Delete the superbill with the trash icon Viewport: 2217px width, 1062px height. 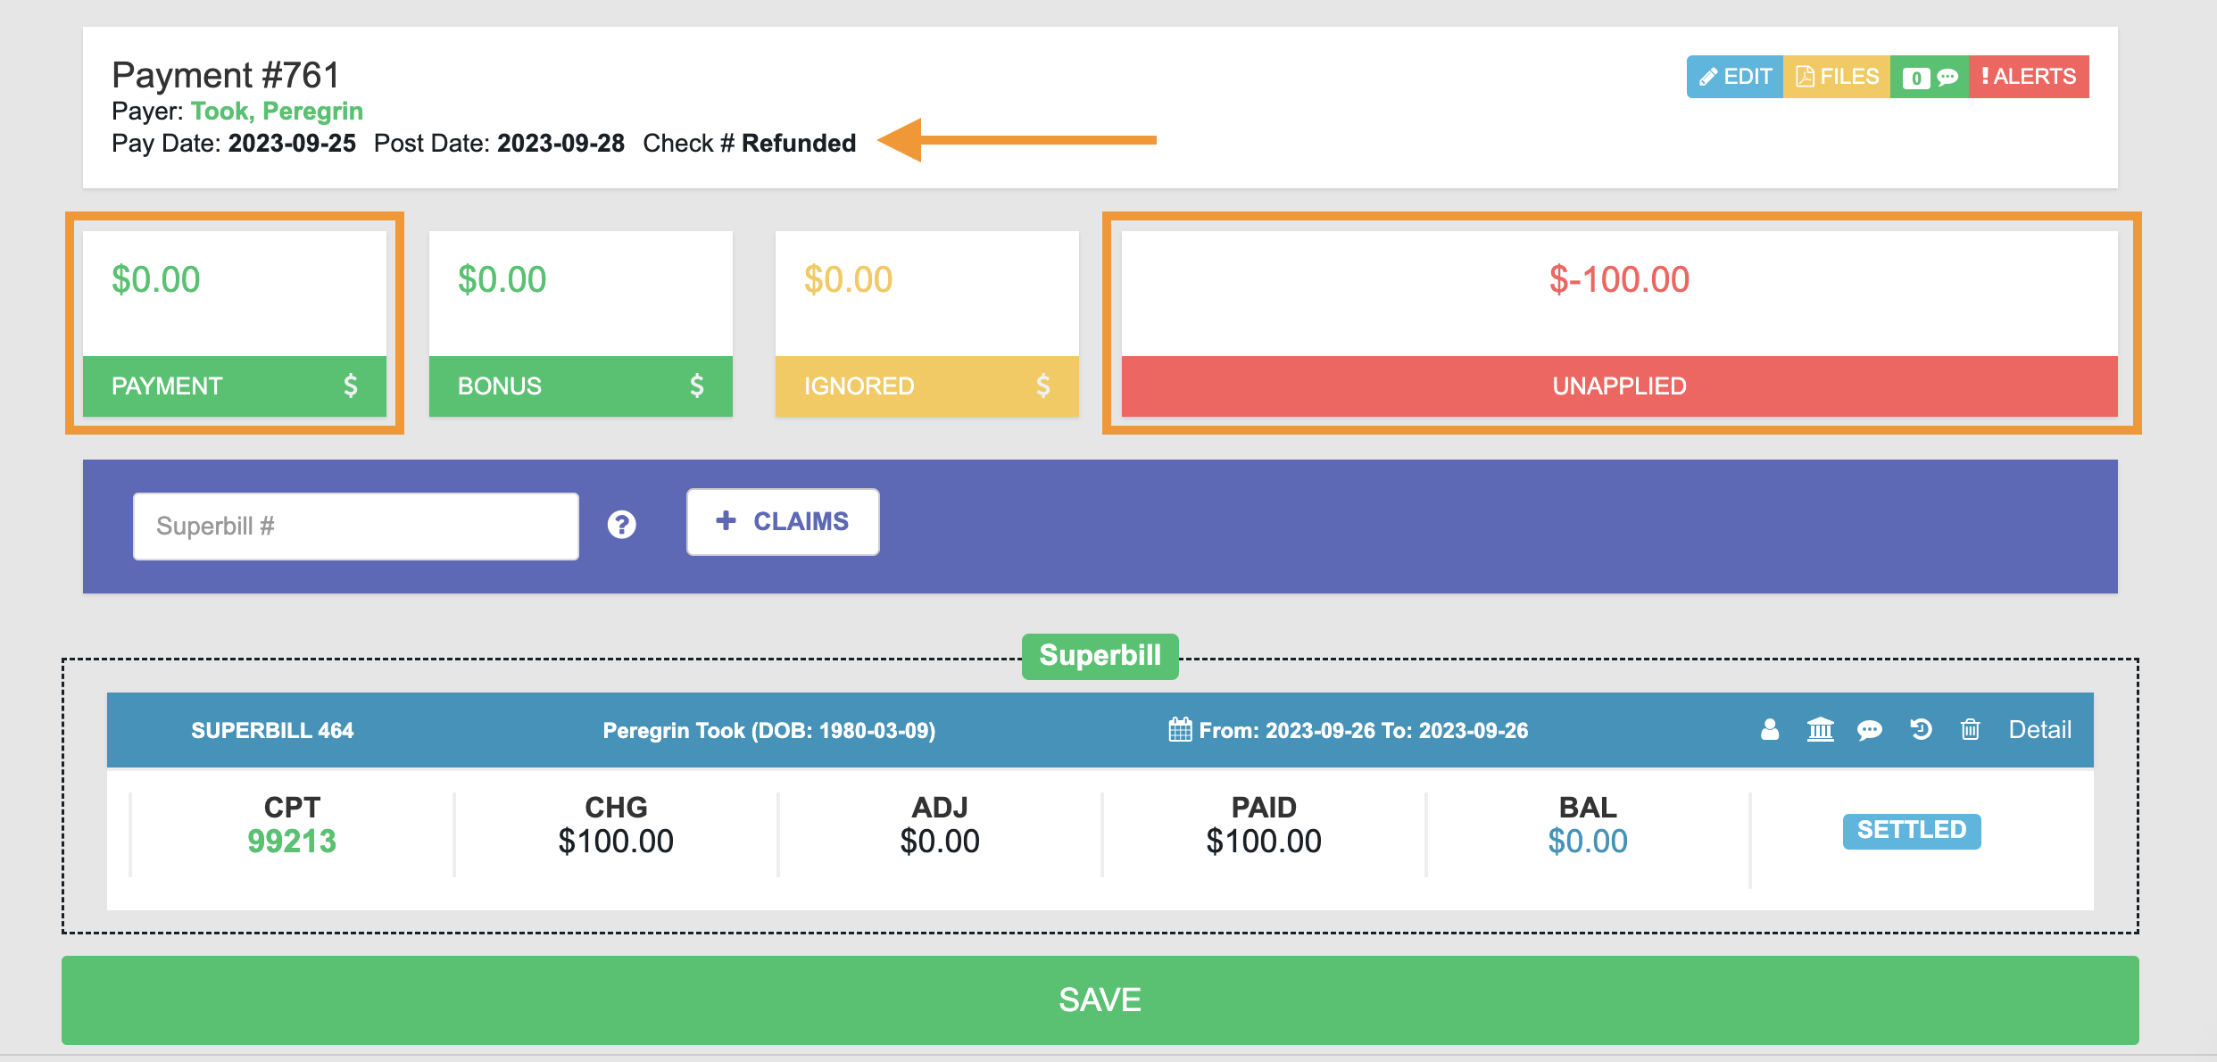1970,730
